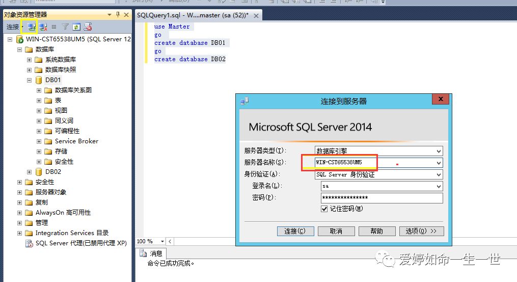Expand the 系统数据库 folder
517x282 pixels.
coord(30,60)
